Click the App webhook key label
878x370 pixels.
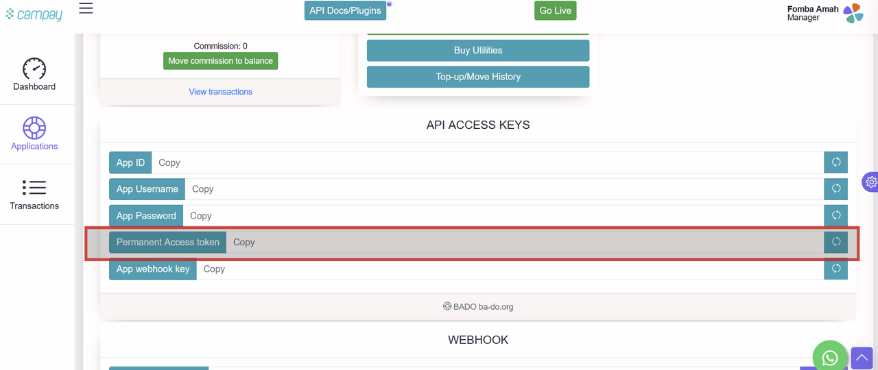pyautogui.click(x=153, y=269)
